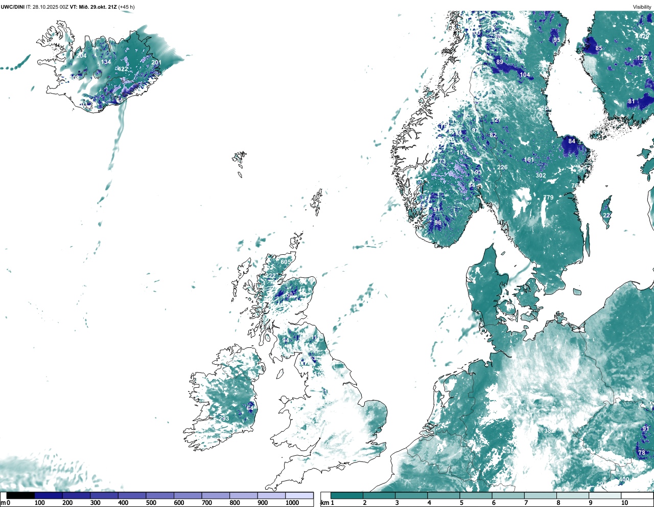Image resolution: width=654 pixels, height=507 pixels.
Task: Click the '302' value over Sweden
Action: tap(541, 175)
